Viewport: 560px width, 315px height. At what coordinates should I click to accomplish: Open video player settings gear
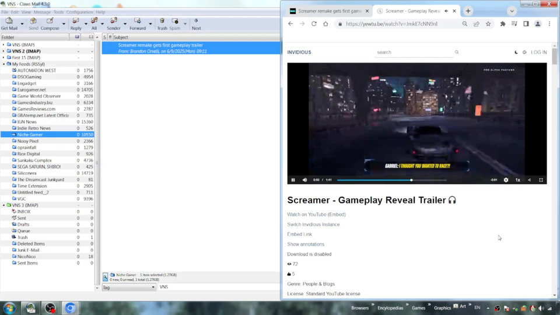coord(506,180)
